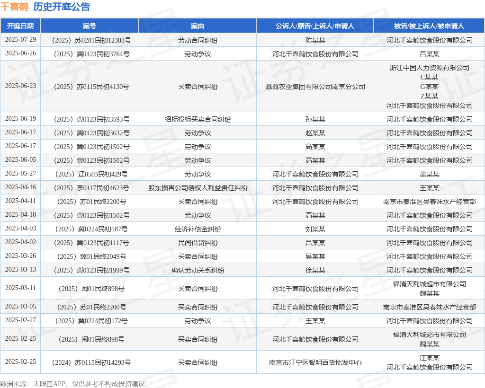
Task: Click case number 冀01民终2049号
Action: click(91, 256)
